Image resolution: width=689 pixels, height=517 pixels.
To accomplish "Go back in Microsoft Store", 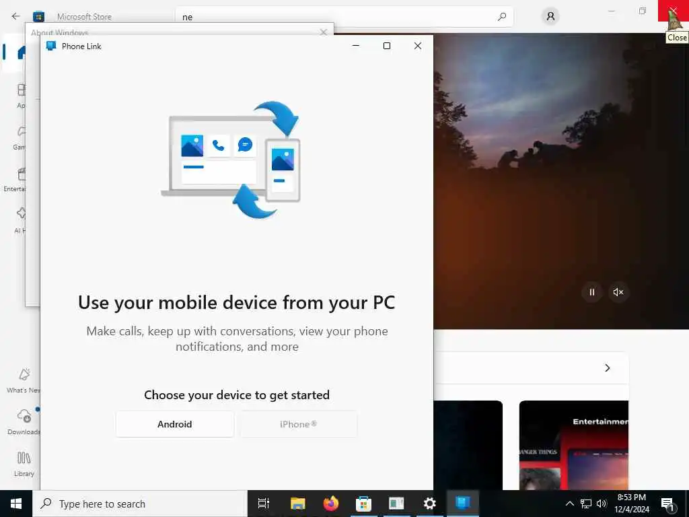I will coord(16,16).
